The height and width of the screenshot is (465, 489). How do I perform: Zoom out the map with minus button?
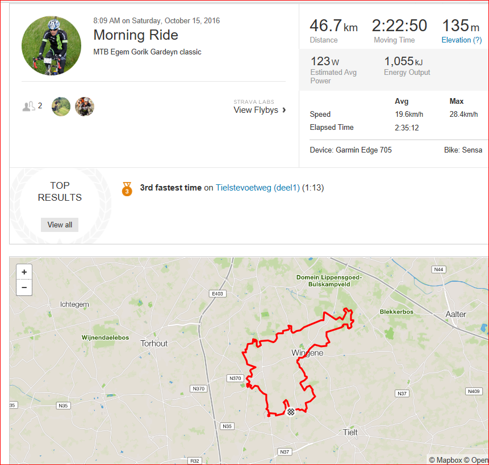click(24, 288)
